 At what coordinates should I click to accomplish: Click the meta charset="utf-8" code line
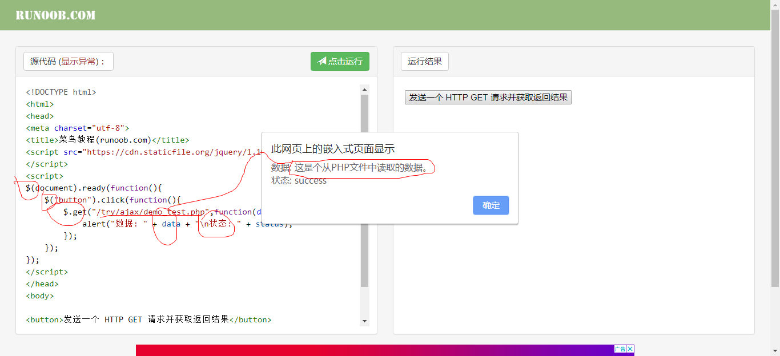coord(78,128)
